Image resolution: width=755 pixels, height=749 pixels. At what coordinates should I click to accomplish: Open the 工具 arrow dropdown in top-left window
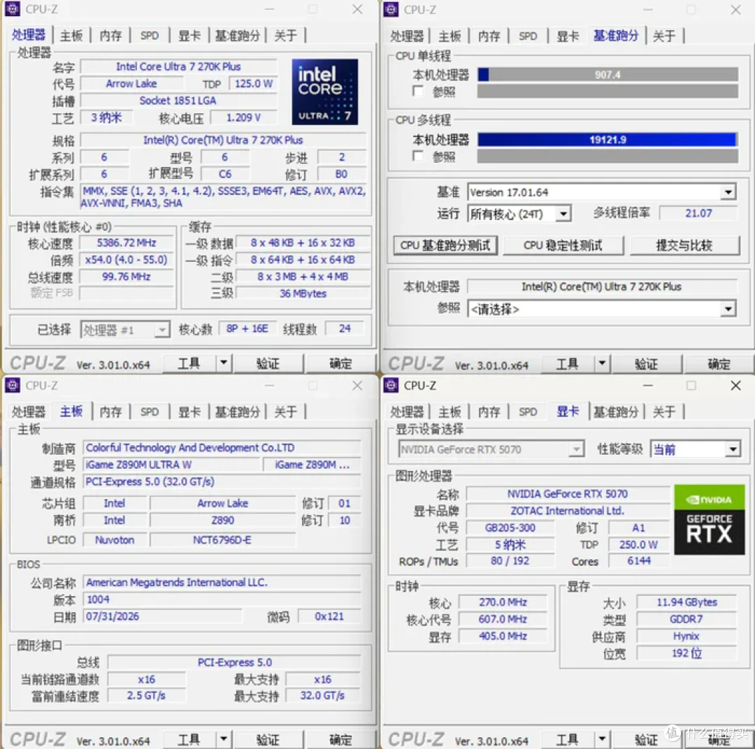(224, 363)
